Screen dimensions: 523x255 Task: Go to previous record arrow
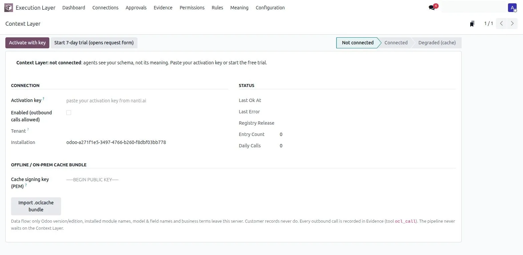(x=501, y=23)
